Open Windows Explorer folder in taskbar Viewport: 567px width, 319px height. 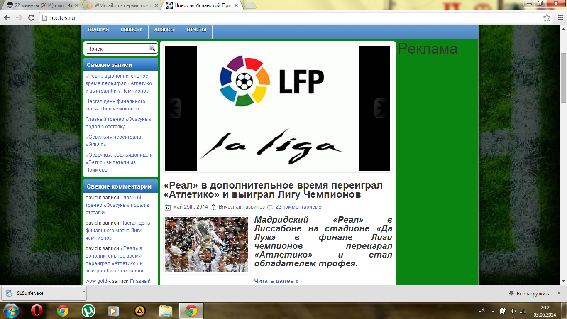[x=165, y=310]
